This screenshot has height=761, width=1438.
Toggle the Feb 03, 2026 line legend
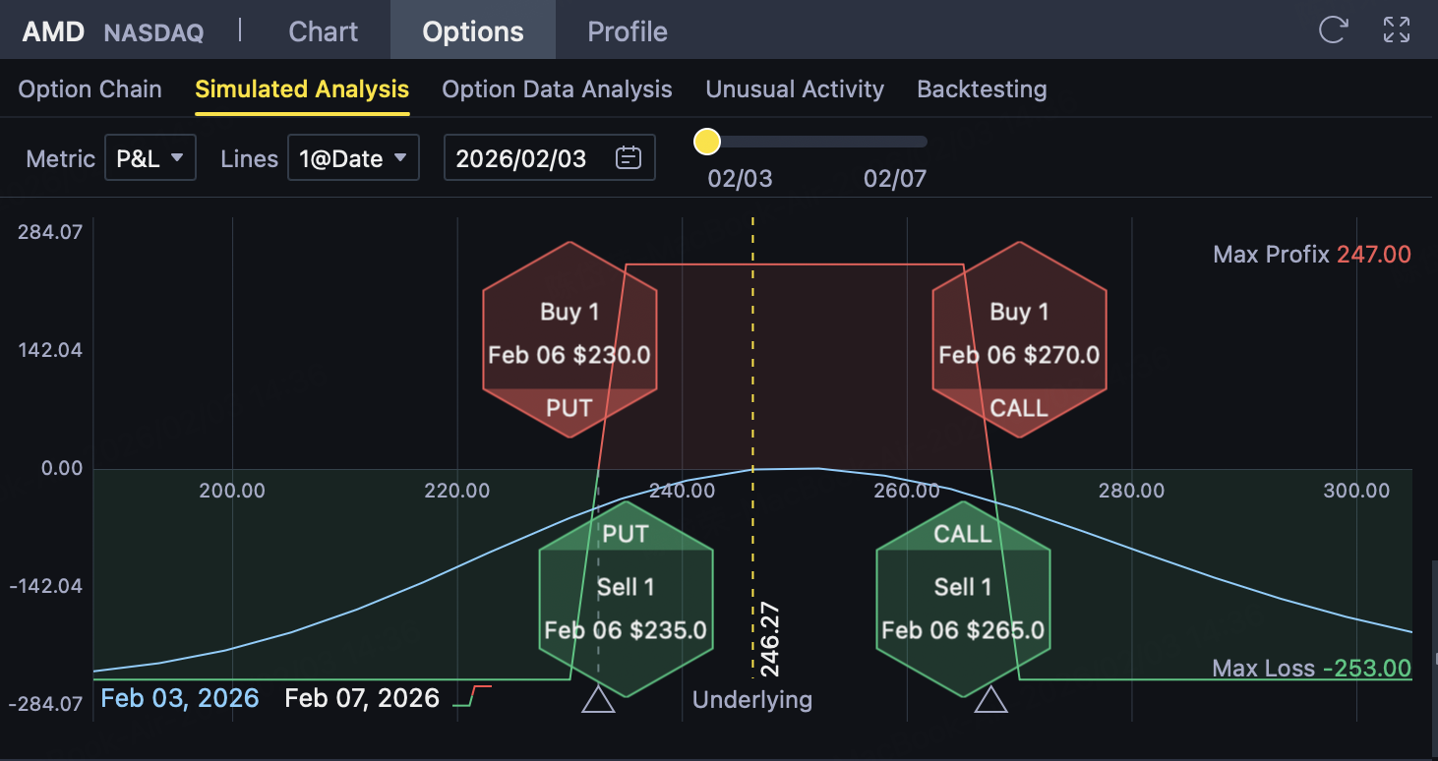(x=180, y=698)
